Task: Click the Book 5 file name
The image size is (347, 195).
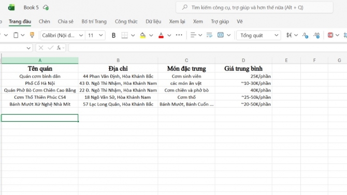Action: [x=31, y=8]
